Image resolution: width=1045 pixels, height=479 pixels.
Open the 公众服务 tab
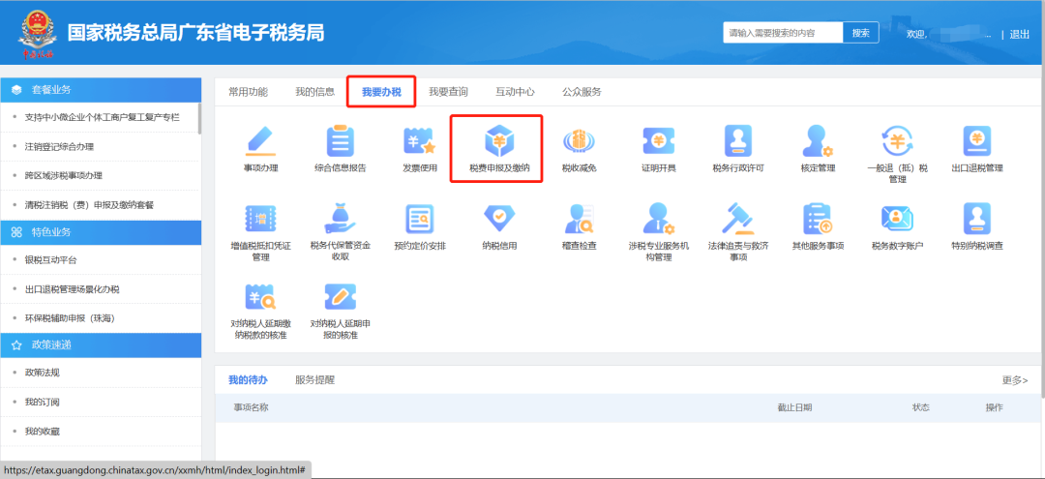click(x=582, y=92)
